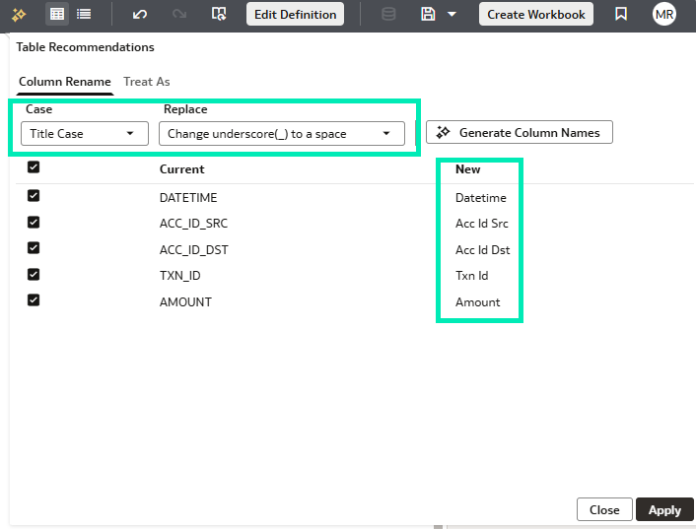Click the redo arrow icon
Image resolution: width=696 pixels, height=529 pixels.
click(x=178, y=14)
